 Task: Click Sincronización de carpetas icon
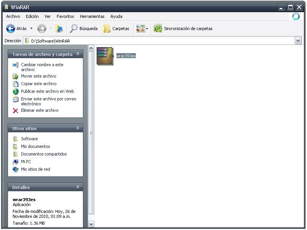(x=158, y=29)
